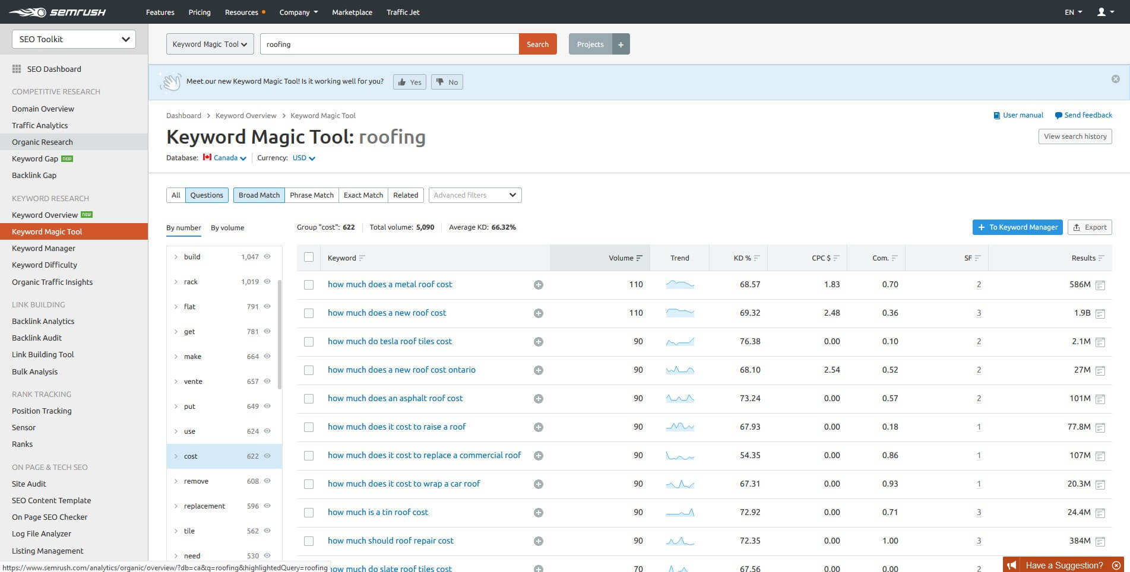Screen dimensions: 1130x572
Task: Open SERP snapshot icon for 2.1M results row
Action: [1100, 342]
